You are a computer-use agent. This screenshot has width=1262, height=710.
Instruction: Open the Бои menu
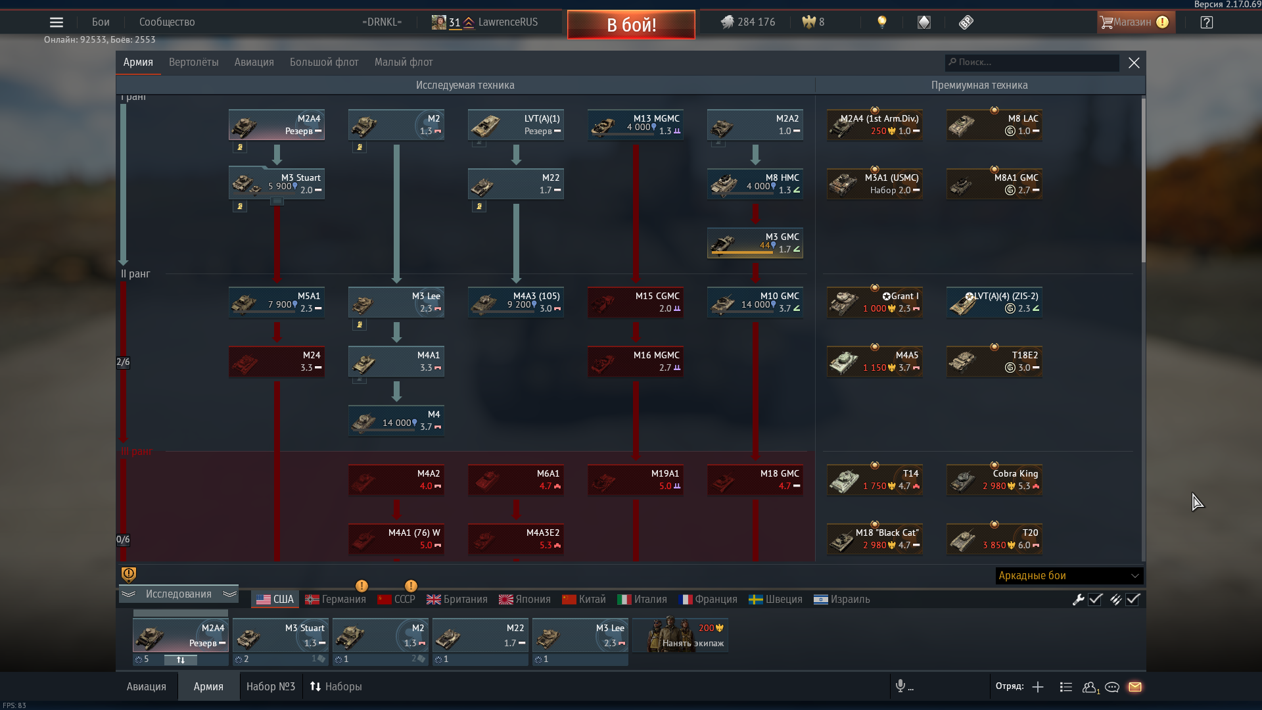click(x=101, y=22)
